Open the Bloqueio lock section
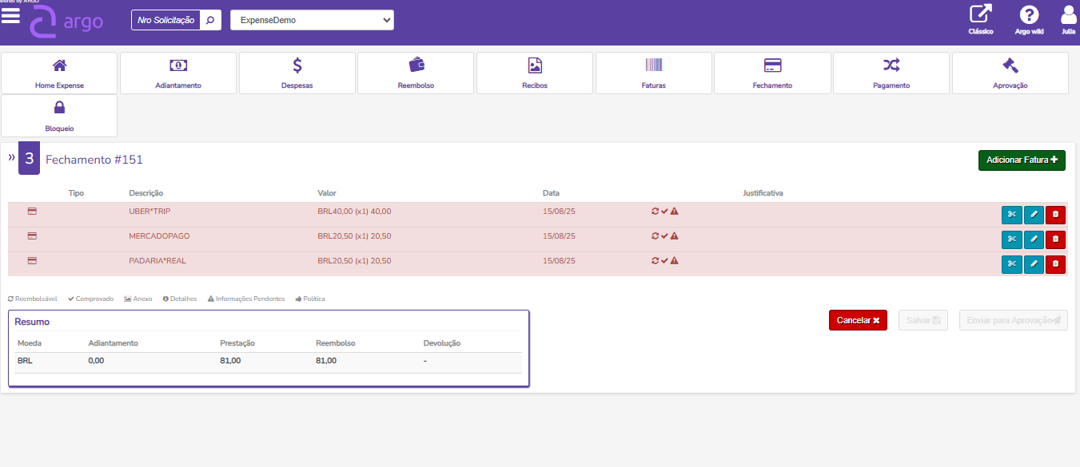The width and height of the screenshot is (1080, 467). [x=59, y=116]
